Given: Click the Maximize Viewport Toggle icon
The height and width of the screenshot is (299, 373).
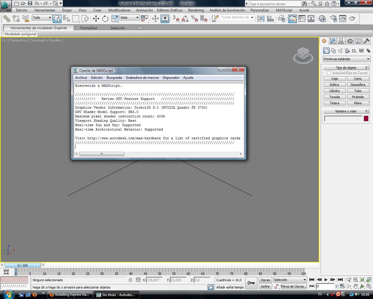Looking at the screenshot, I should [369, 286].
